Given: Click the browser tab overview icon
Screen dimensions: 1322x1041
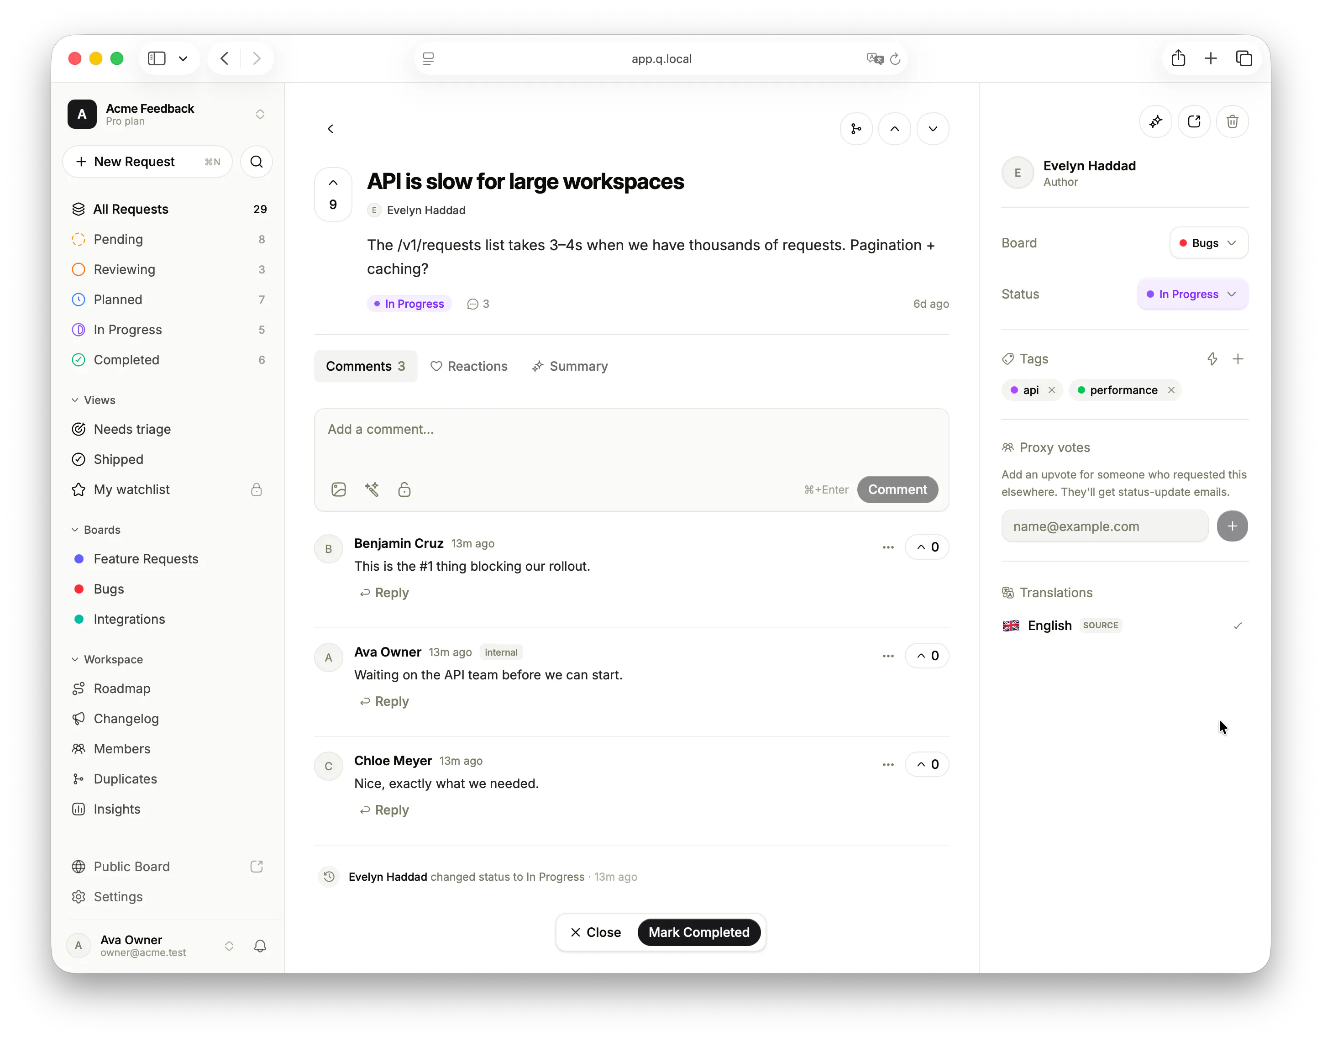Looking at the screenshot, I should click(1243, 58).
